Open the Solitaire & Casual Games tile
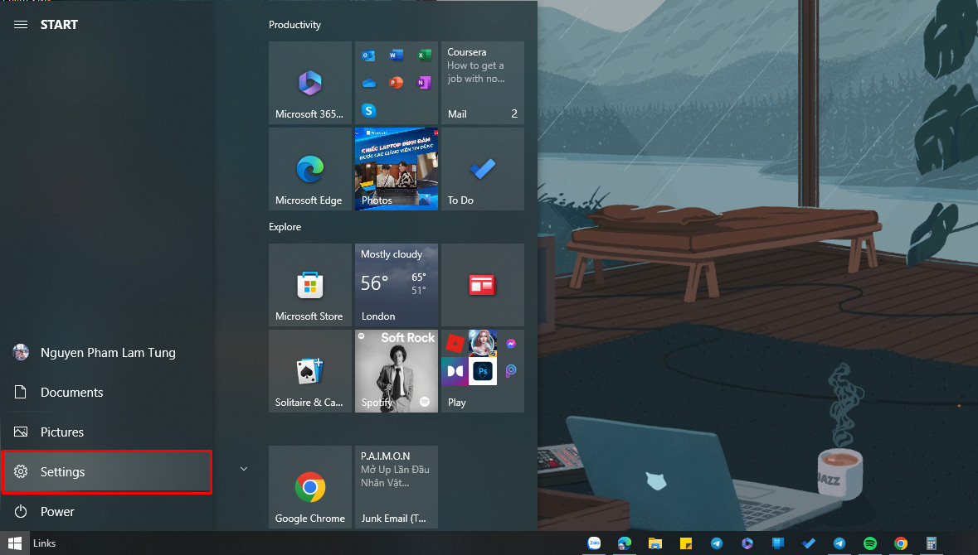Screen dimensions: 978x555 click(310, 370)
